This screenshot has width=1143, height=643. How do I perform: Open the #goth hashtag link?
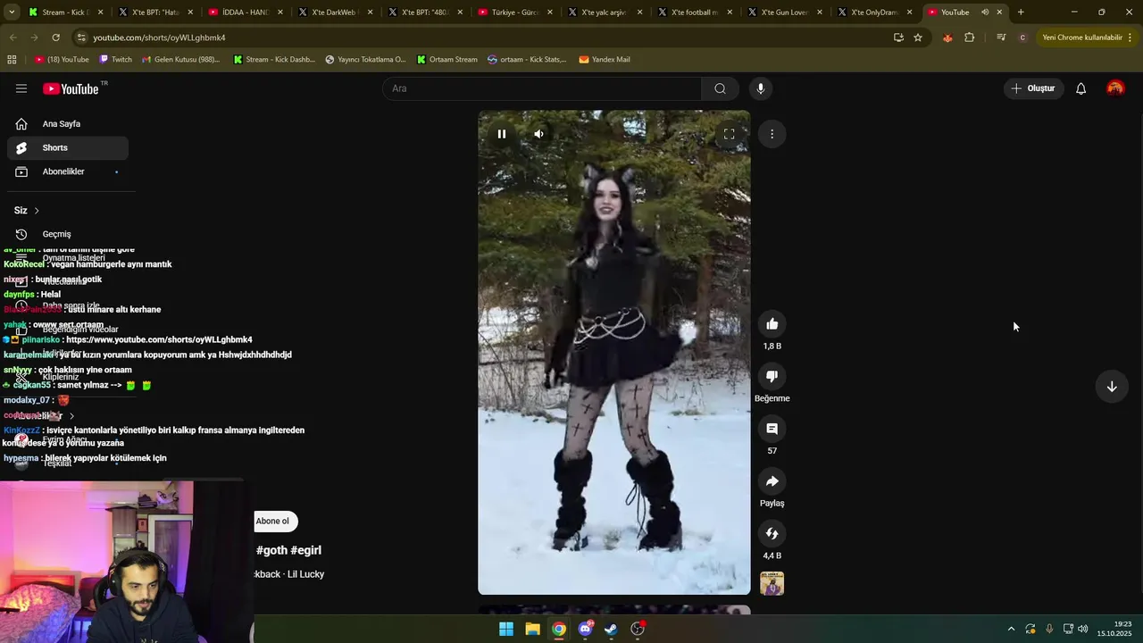pos(271,550)
